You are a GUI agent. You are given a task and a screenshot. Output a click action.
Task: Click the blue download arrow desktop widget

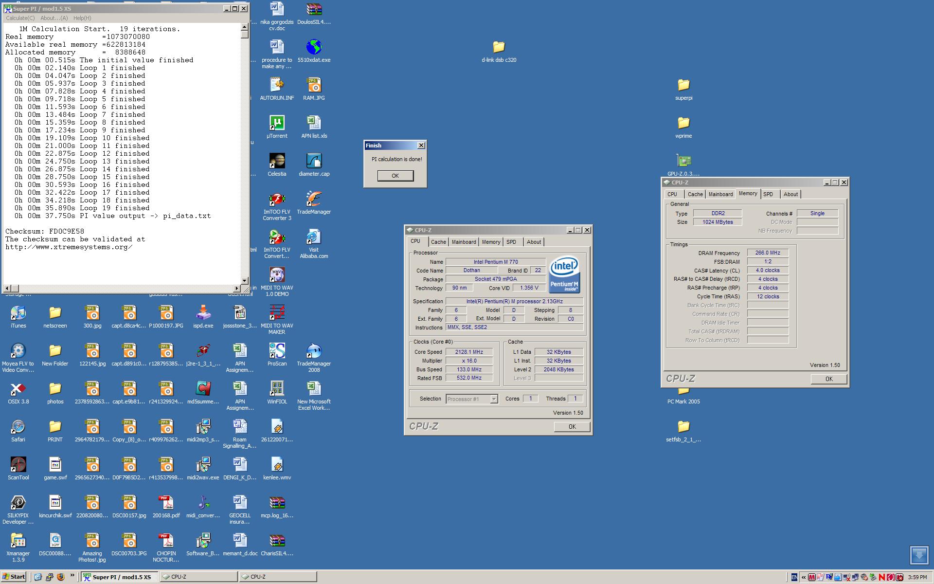click(919, 555)
